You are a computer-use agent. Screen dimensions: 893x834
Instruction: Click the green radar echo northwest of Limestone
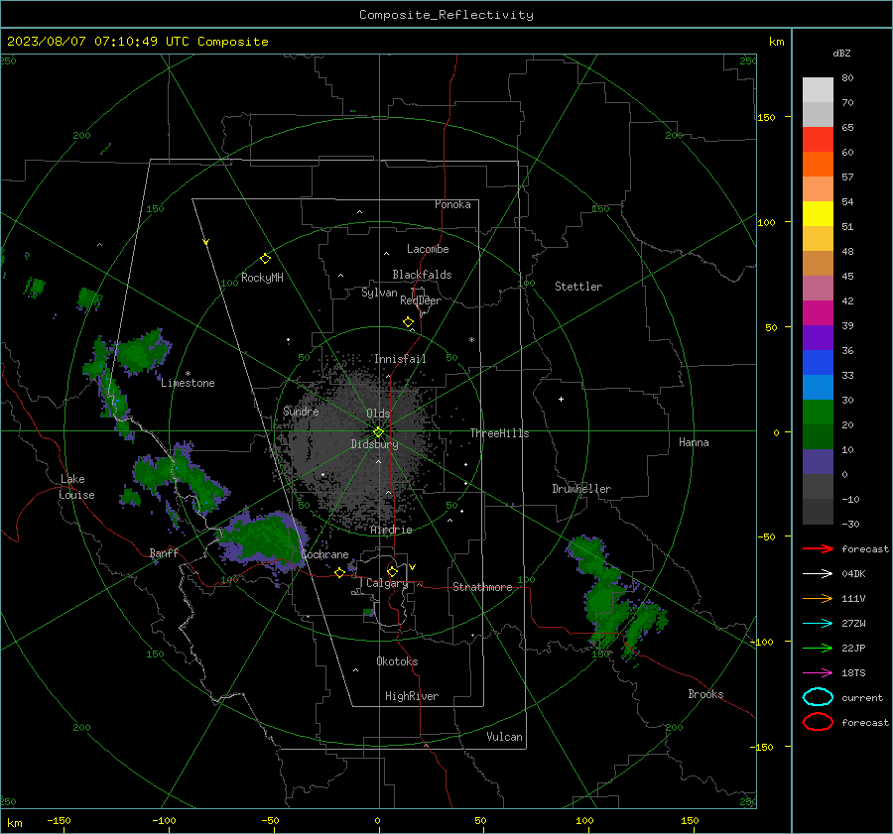coord(140,353)
